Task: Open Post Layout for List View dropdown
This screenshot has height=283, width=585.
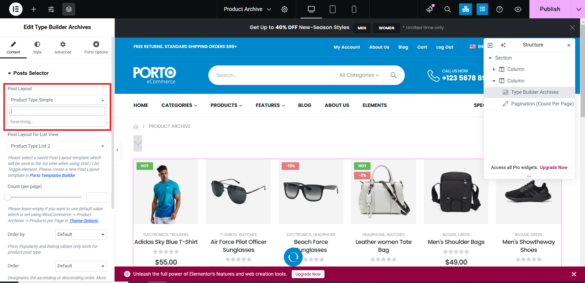Action: (x=57, y=146)
